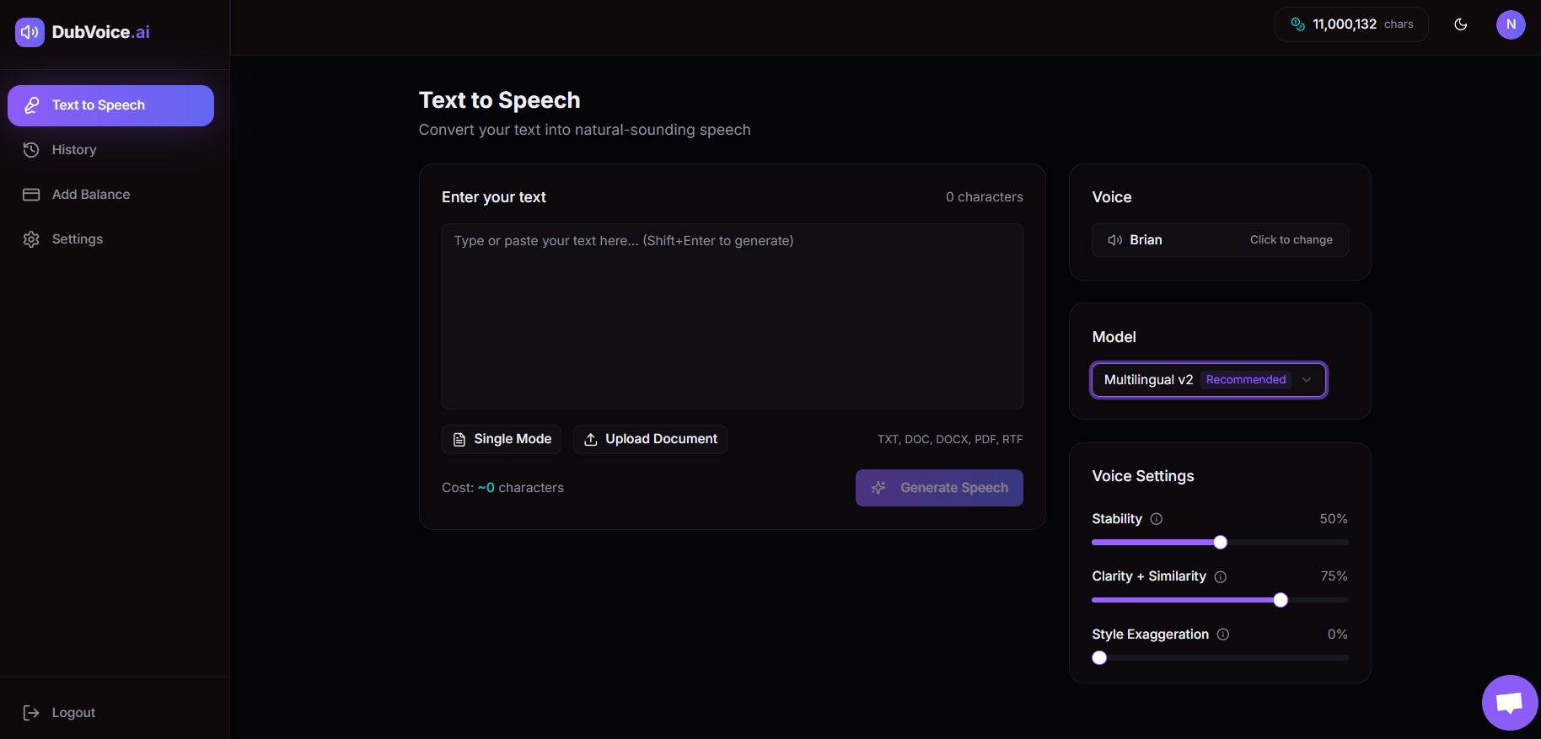
Task: Click the Clarity + Similarity slider handle
Action: (x=1281, y=600)
